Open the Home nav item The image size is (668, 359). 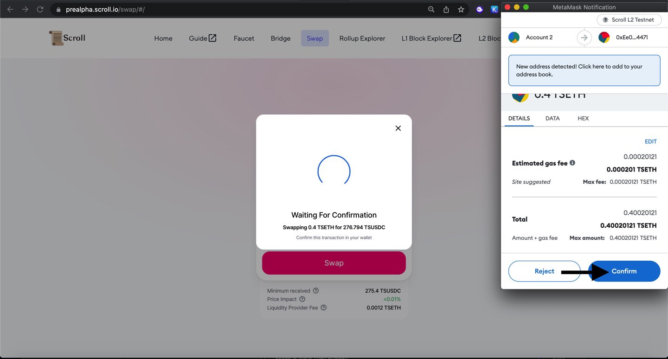(x=163, y=38)
